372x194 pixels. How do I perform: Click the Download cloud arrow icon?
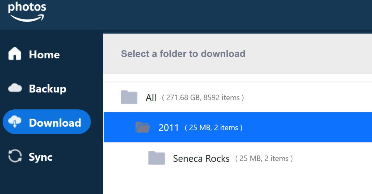15,122
